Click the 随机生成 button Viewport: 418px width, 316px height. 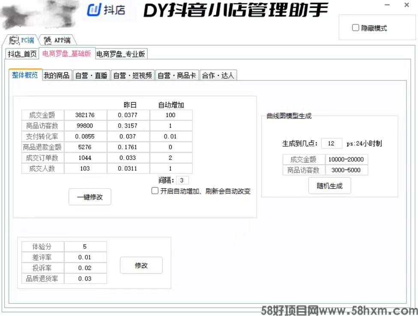329,186
